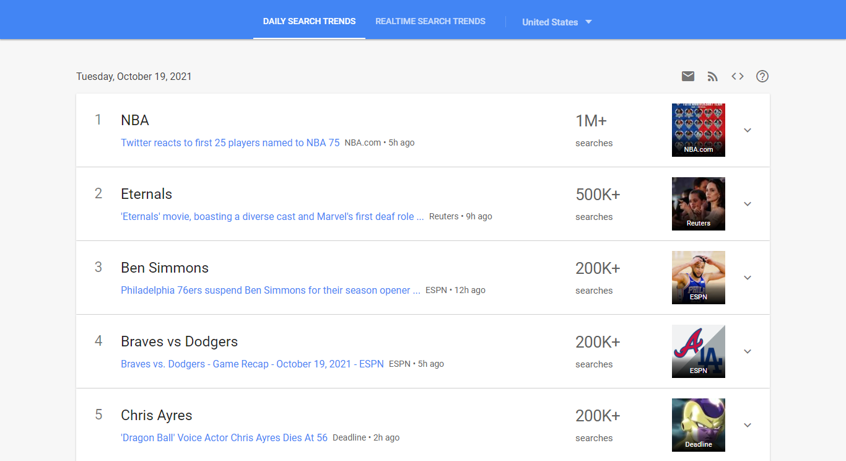Expand the Ben Simmons trend row
Viewport: 846px width, 461px height.
coord(748,278)
